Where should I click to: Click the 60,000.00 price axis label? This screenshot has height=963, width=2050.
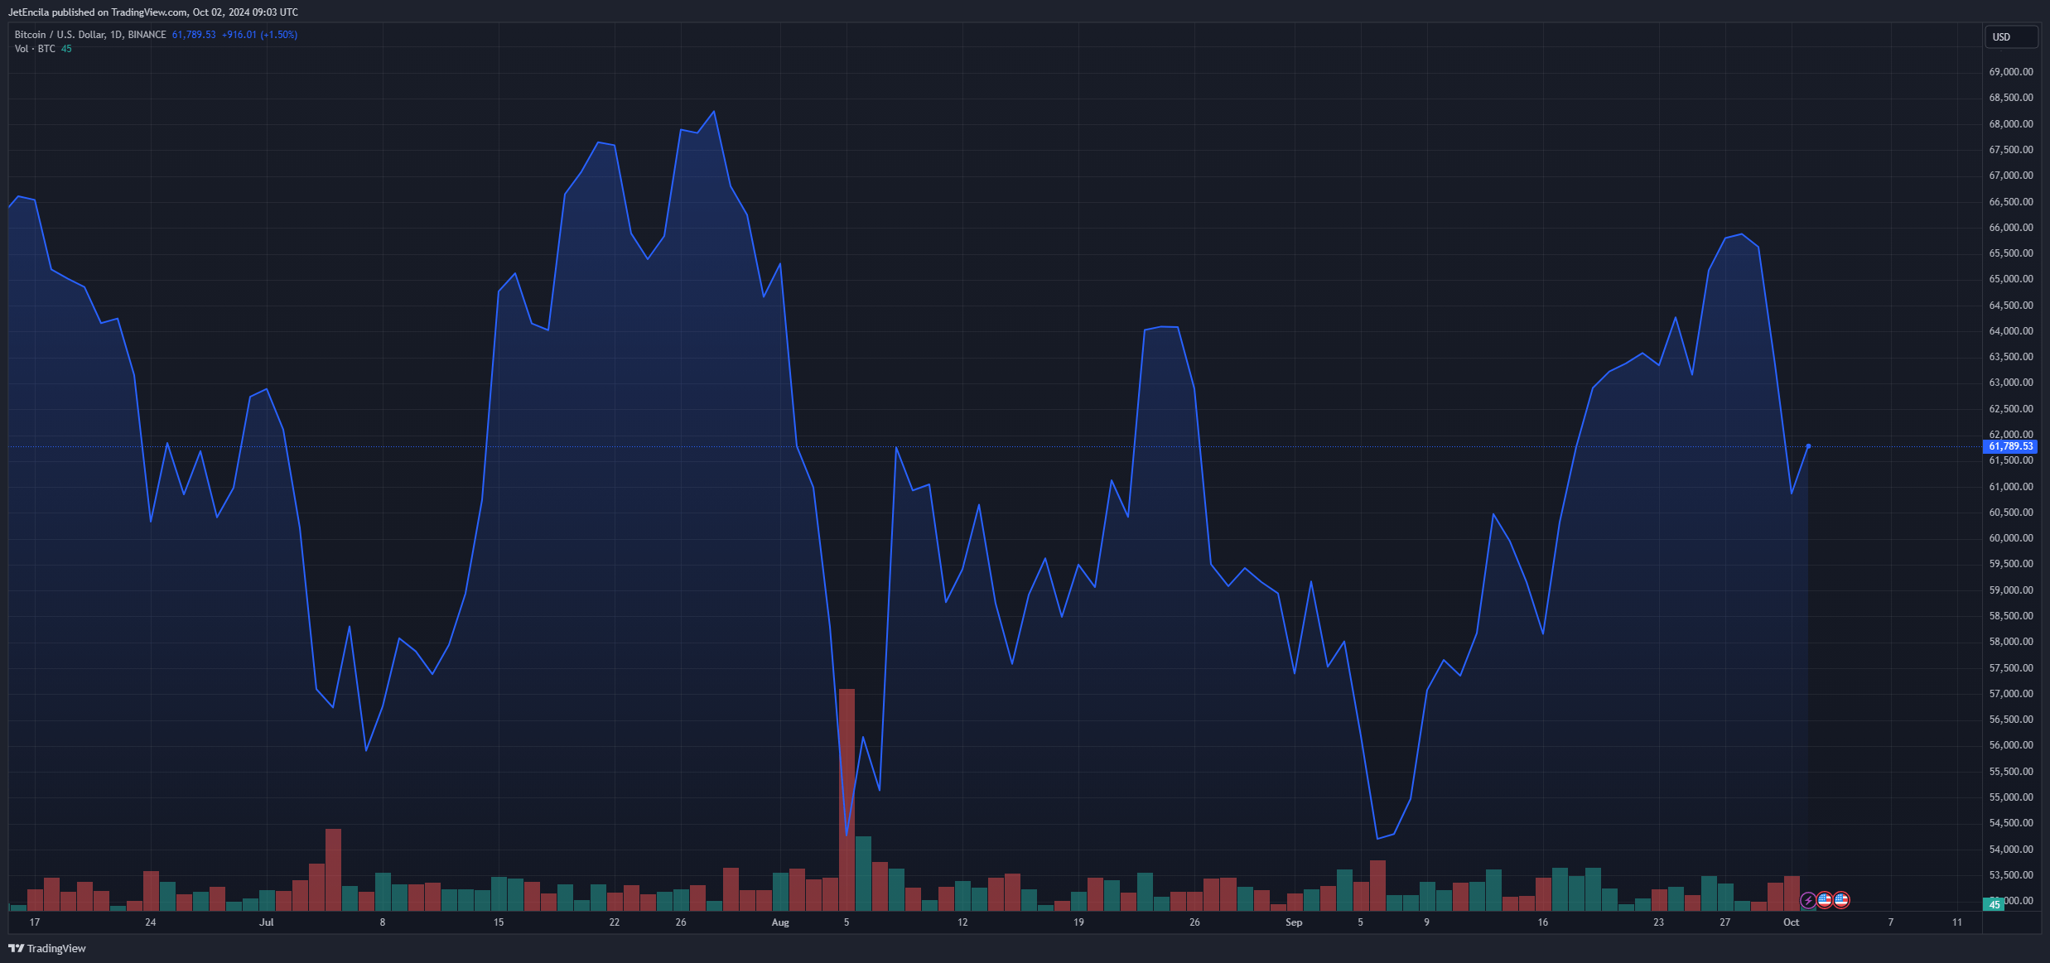pos(2010,538)
